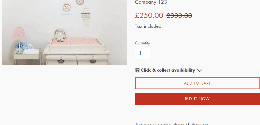Click the framed floral wreath print

[x=67, y=7]
